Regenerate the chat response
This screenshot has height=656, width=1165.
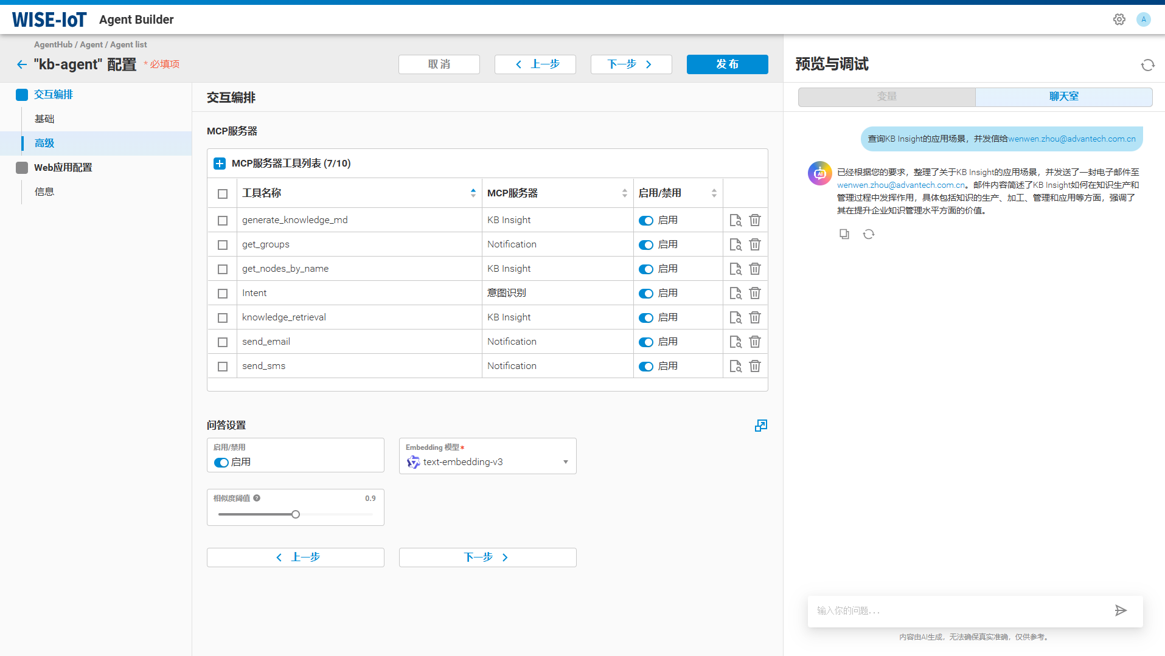868,233
